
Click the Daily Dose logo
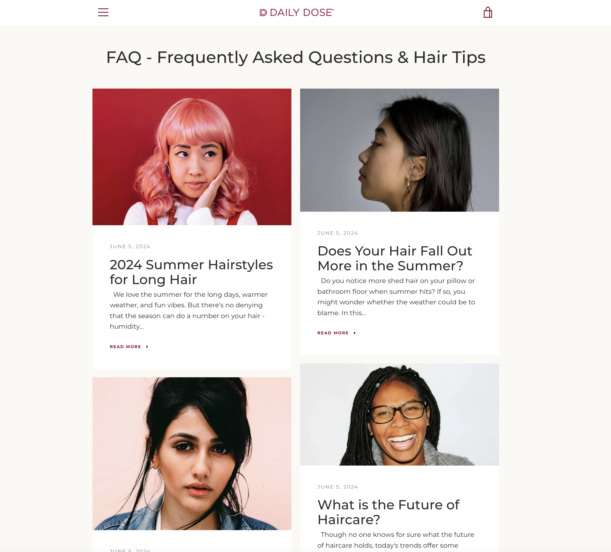pyautogui.click(x=297, y=12)
